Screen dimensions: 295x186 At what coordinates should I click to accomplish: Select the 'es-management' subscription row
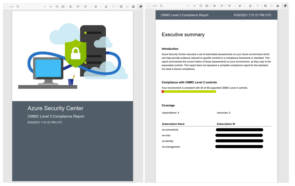[x=216, y=147]
